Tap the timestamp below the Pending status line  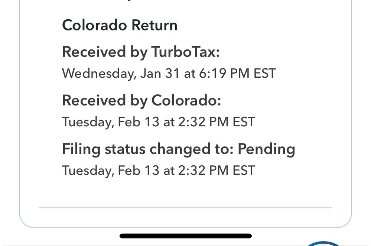(158, 171)
